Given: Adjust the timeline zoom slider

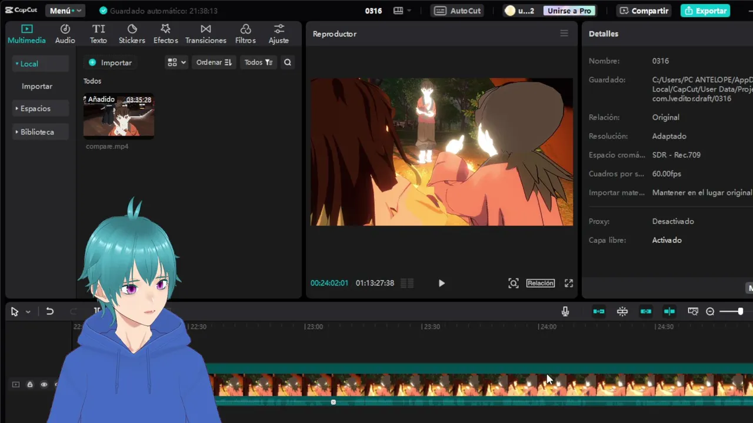Looking at the screenshot, I should click(732, 311).
